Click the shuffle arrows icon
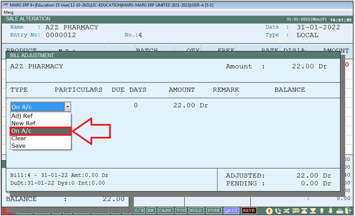Screen dimensions: 355x216 click(x=287, y=211)
